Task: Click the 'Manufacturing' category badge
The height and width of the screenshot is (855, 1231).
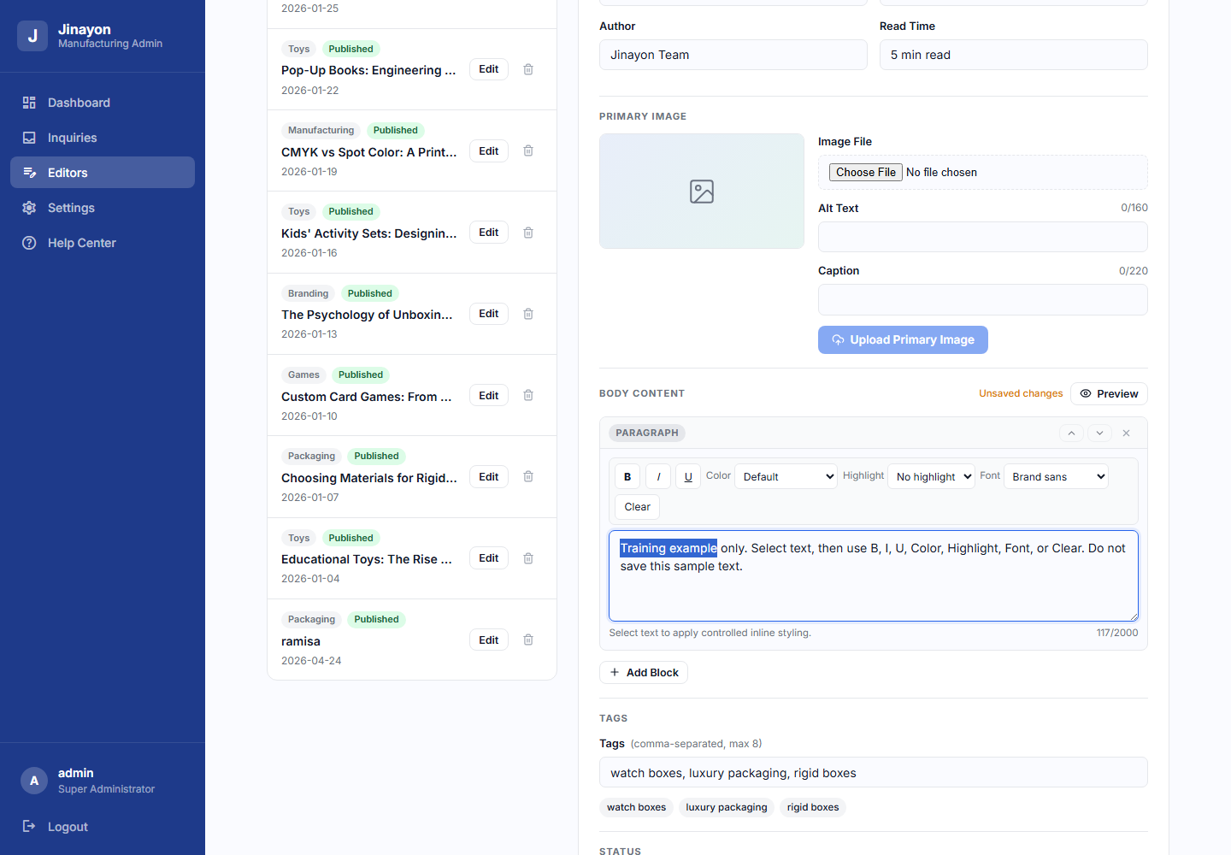Action: coord(321,131)
